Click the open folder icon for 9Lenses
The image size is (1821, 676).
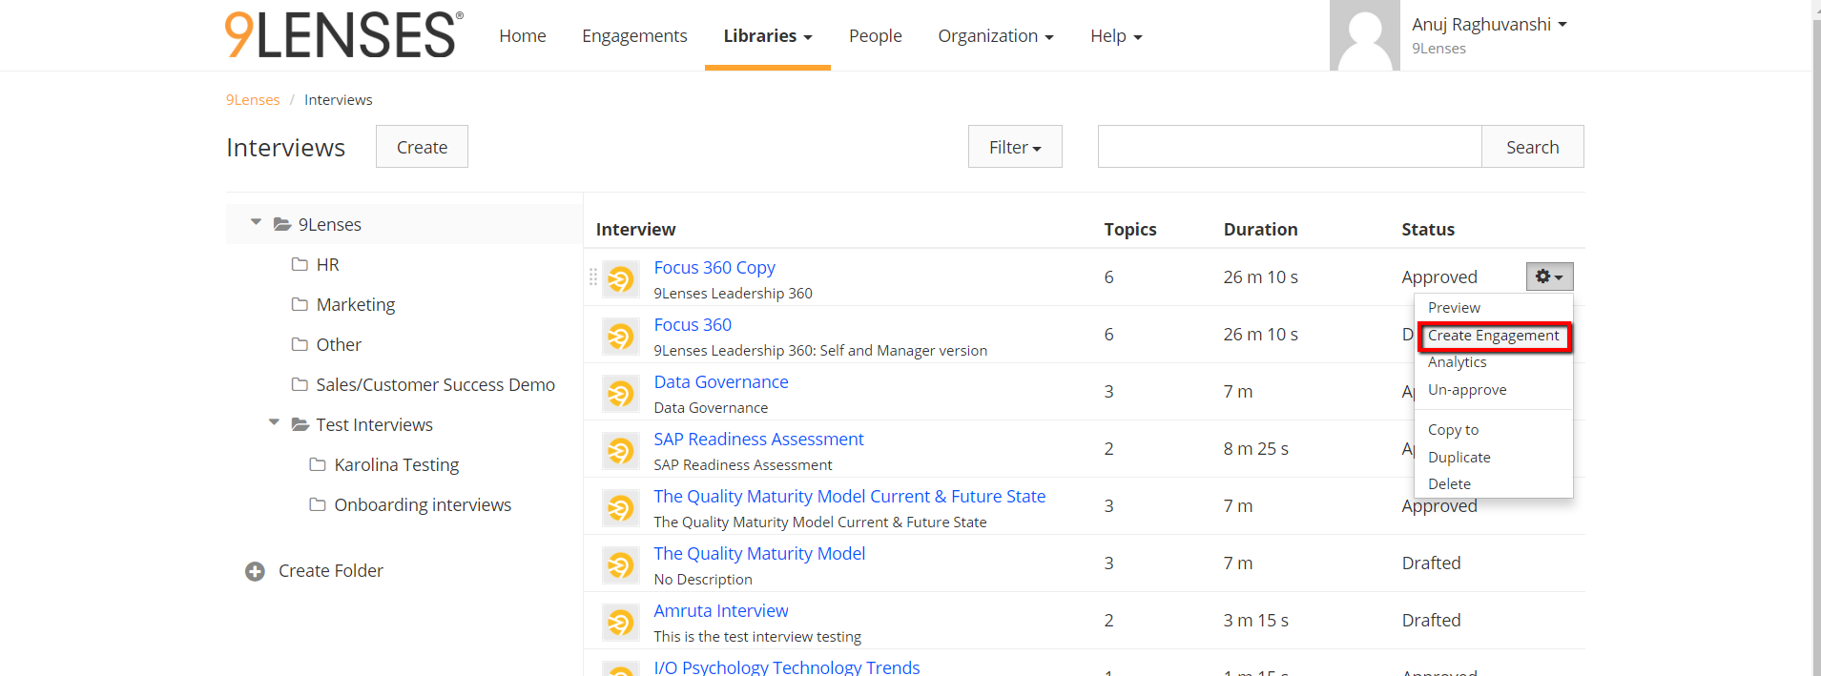pyautogui.click(x=282, y=224)
